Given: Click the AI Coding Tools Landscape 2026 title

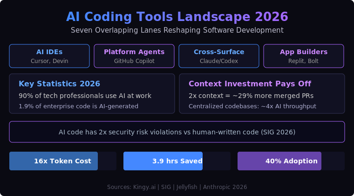Looking at the screenshot, I should [x=177, y=17].
